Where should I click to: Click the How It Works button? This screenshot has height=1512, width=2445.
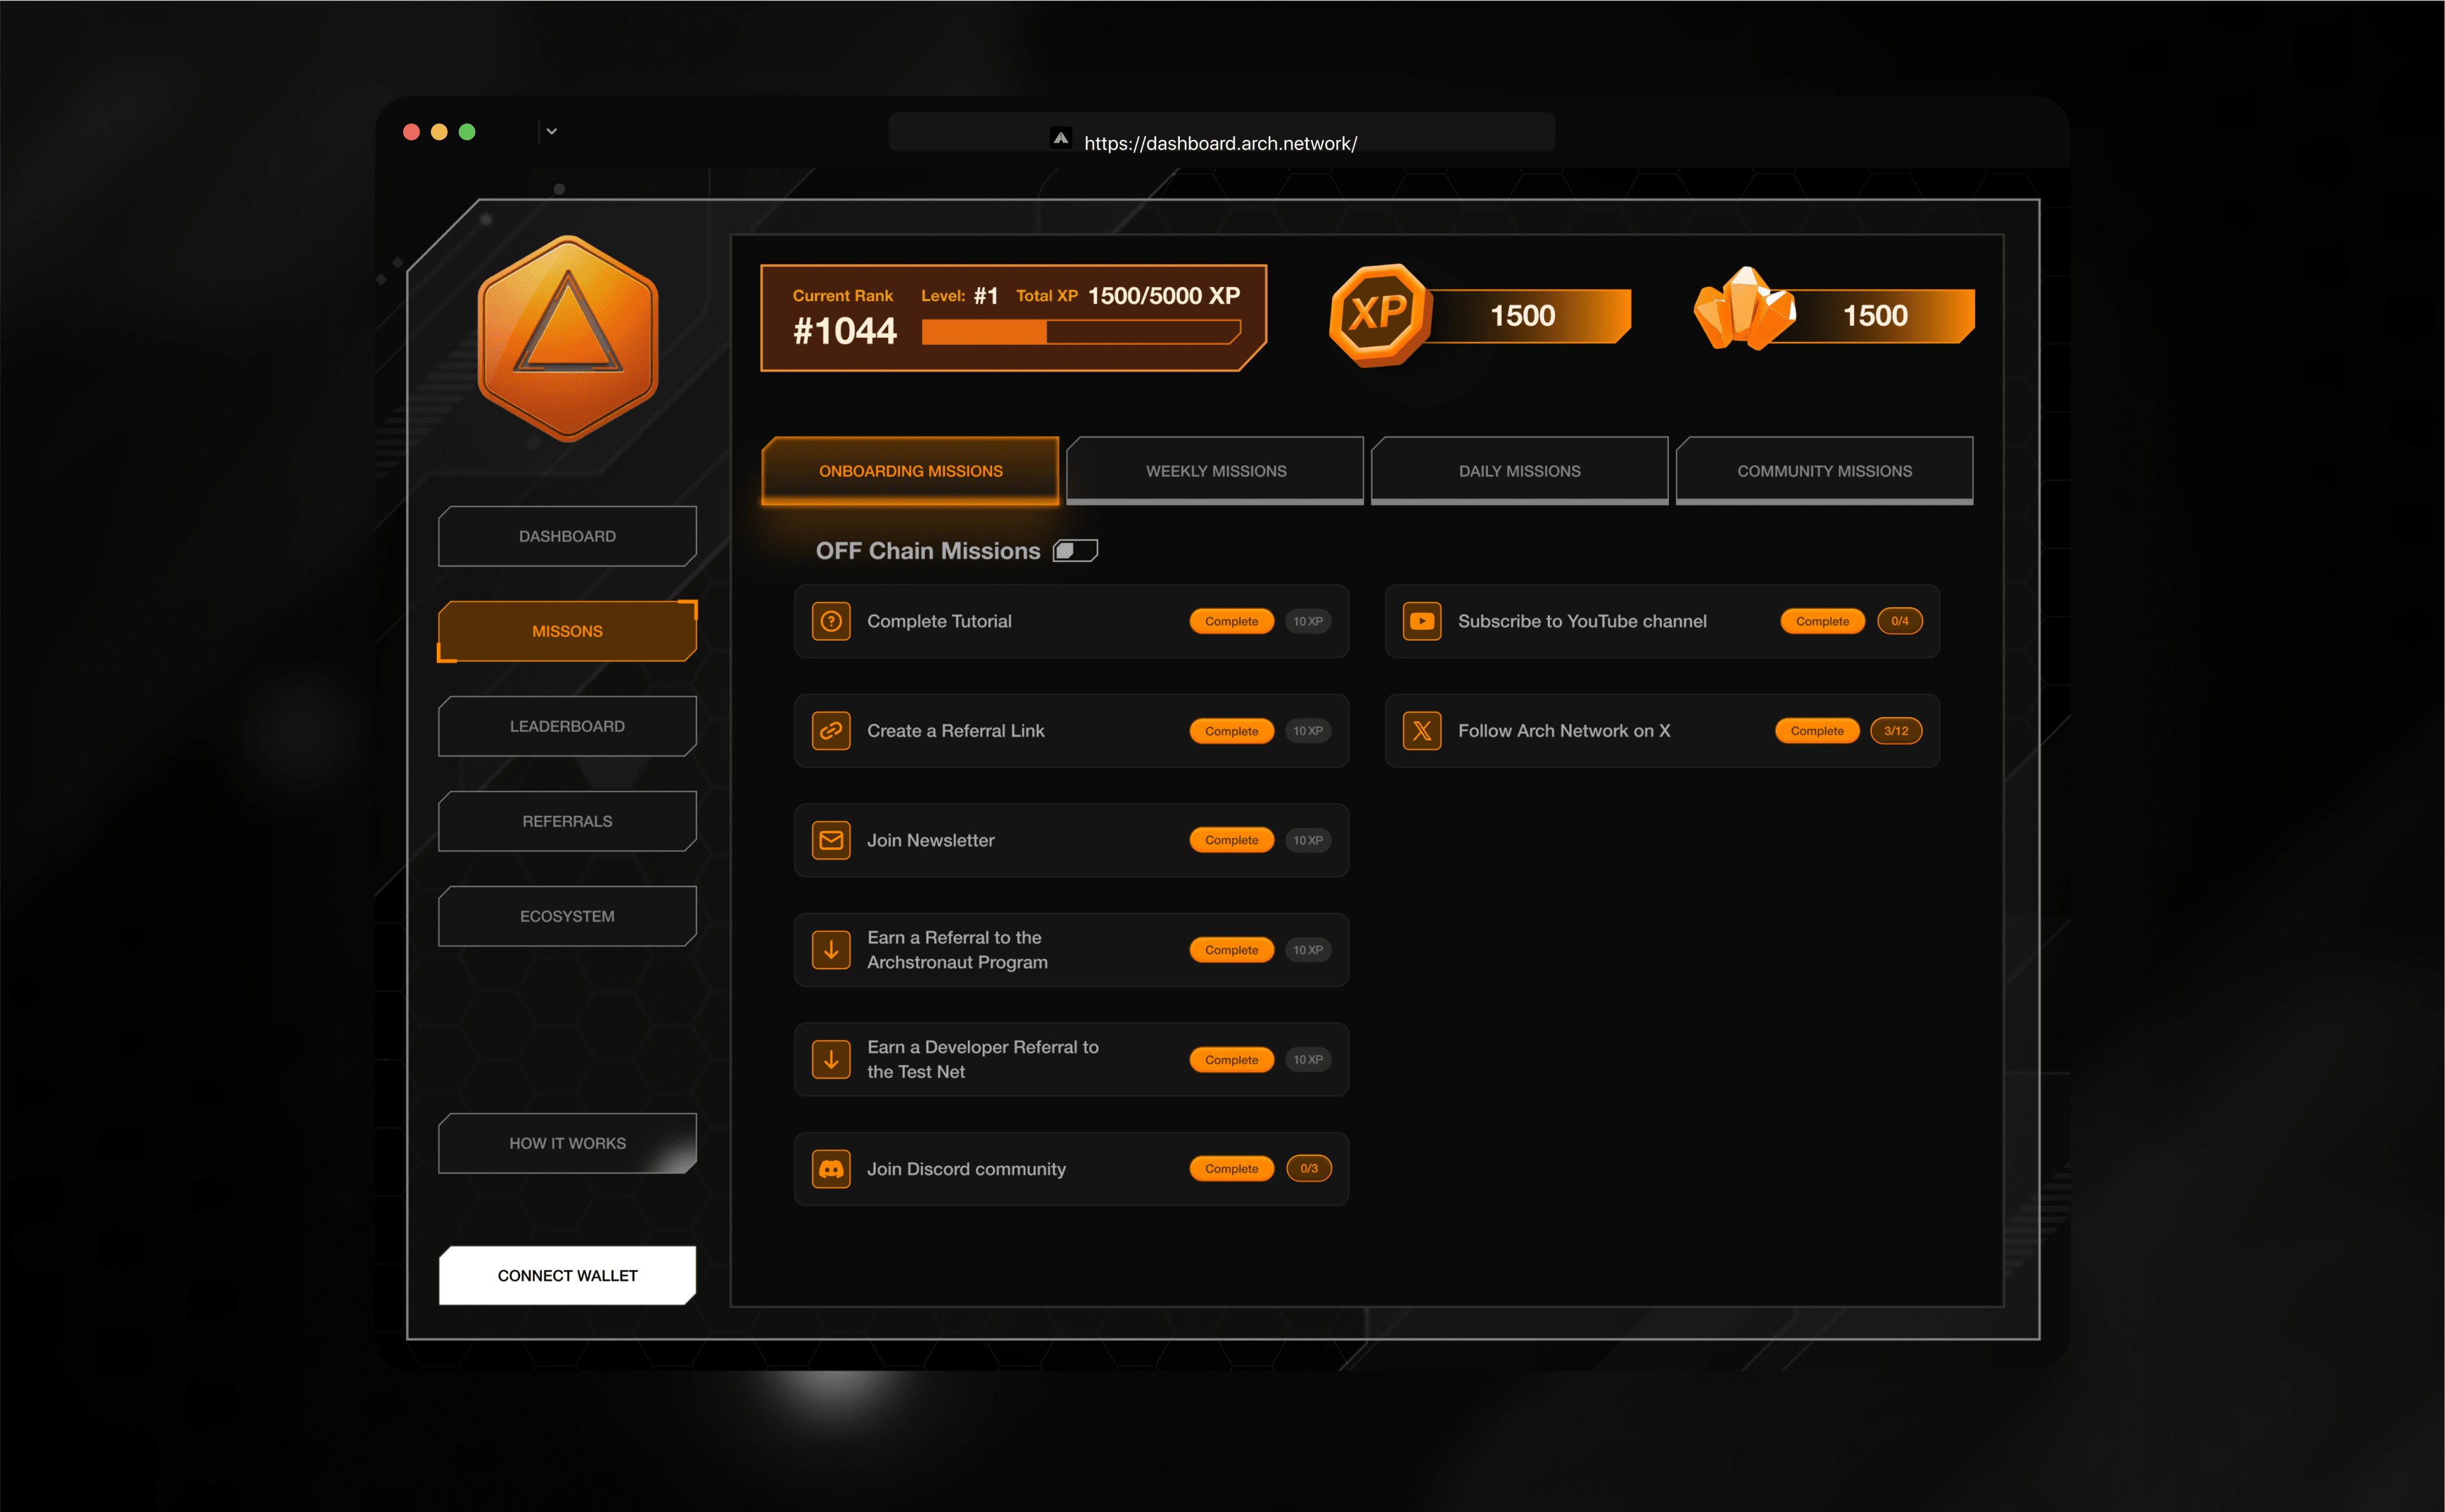[x=567, y=1143]
